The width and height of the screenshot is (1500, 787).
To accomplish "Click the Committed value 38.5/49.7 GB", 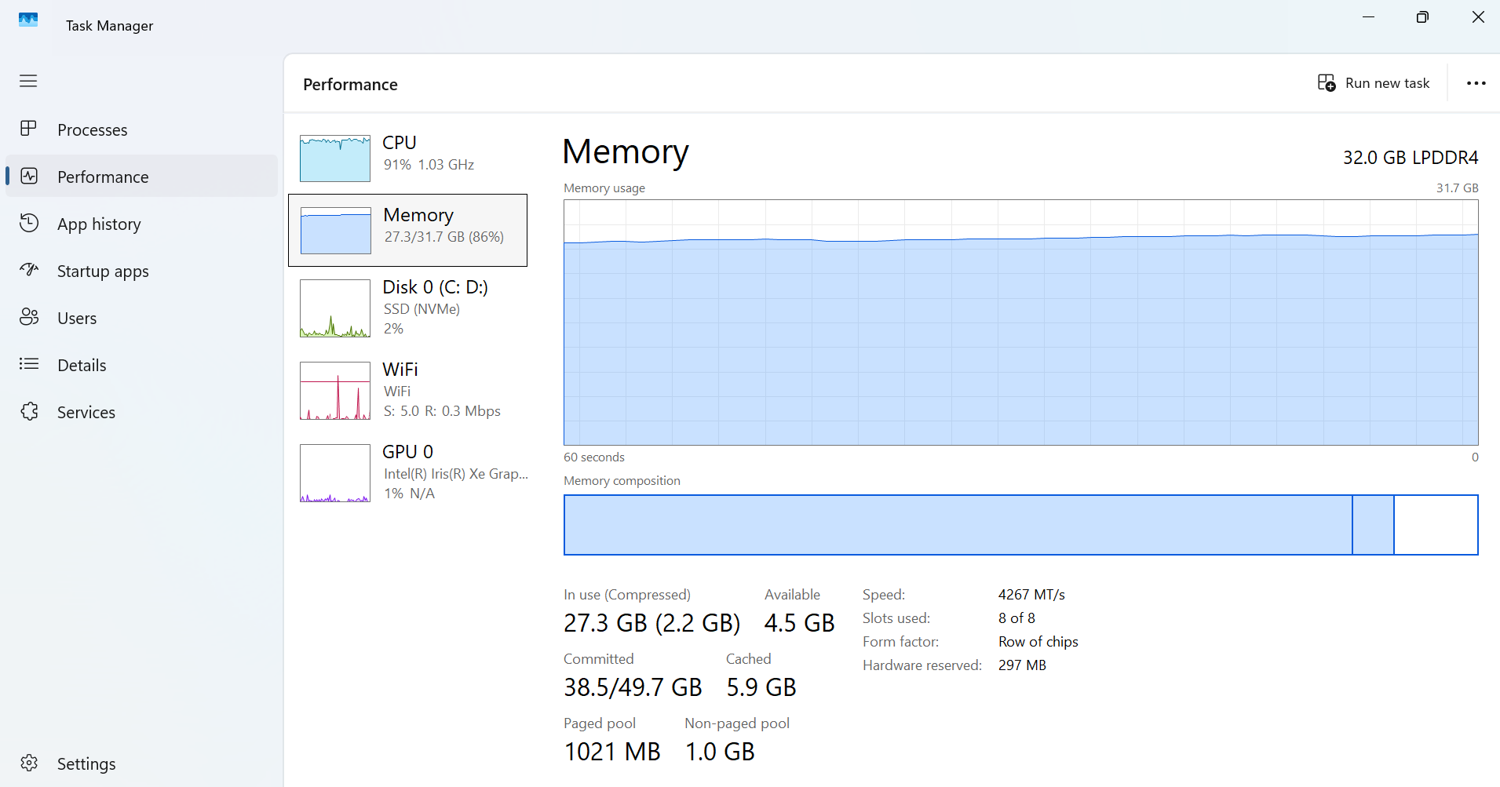I will [x=633, y=687].
